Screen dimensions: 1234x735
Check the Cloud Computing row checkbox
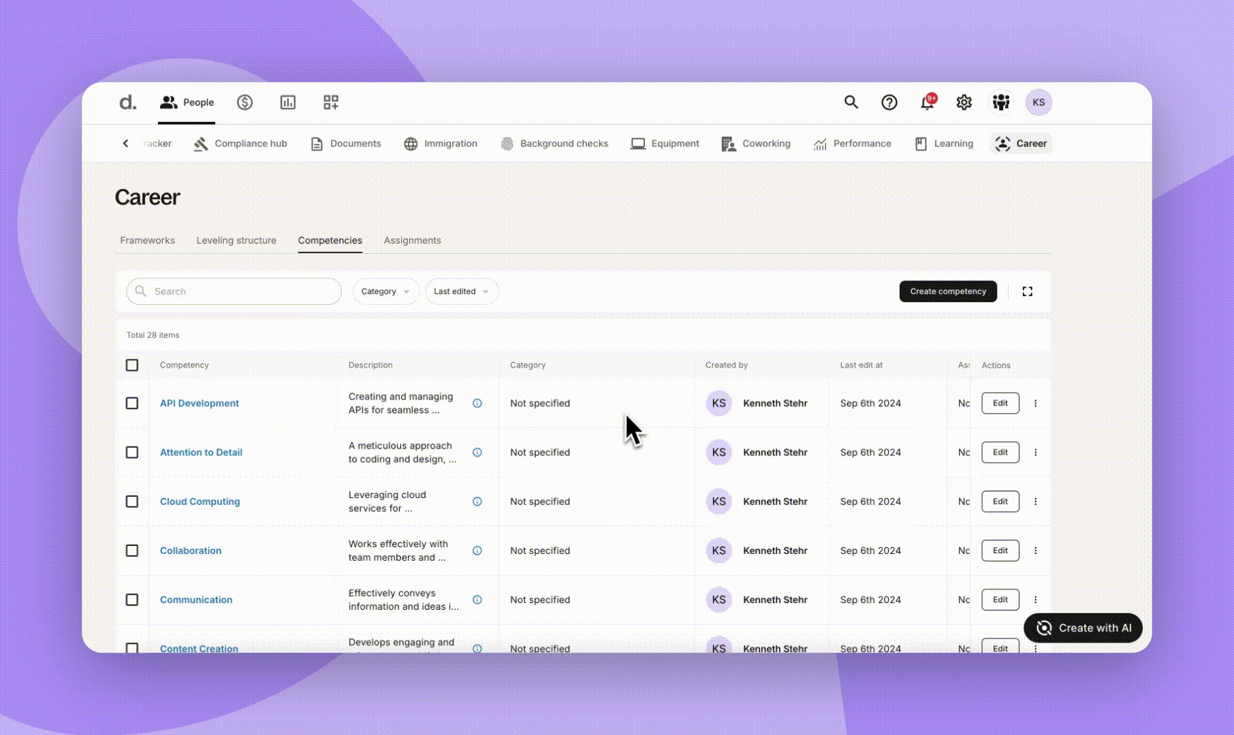(x=132, y=502)
